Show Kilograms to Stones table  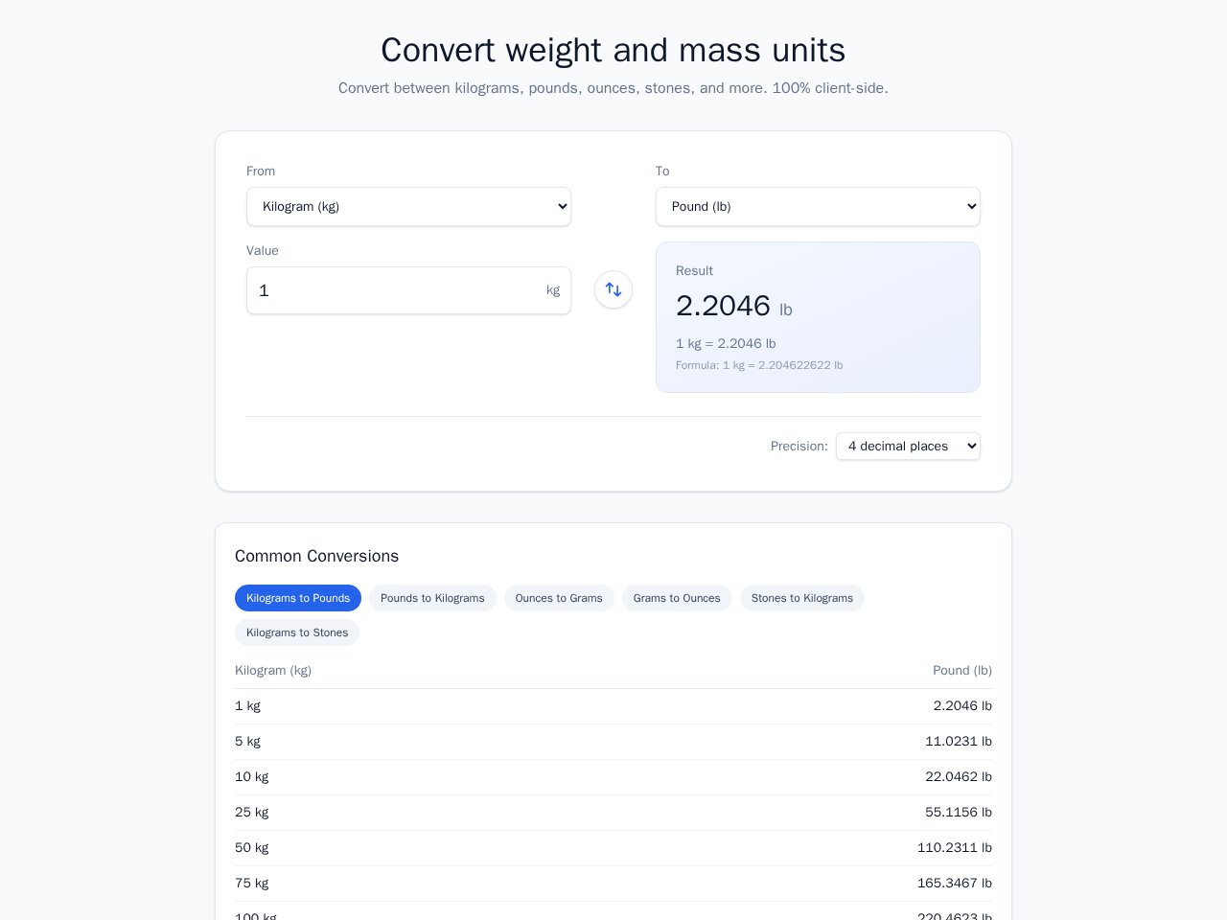point(297,632)
